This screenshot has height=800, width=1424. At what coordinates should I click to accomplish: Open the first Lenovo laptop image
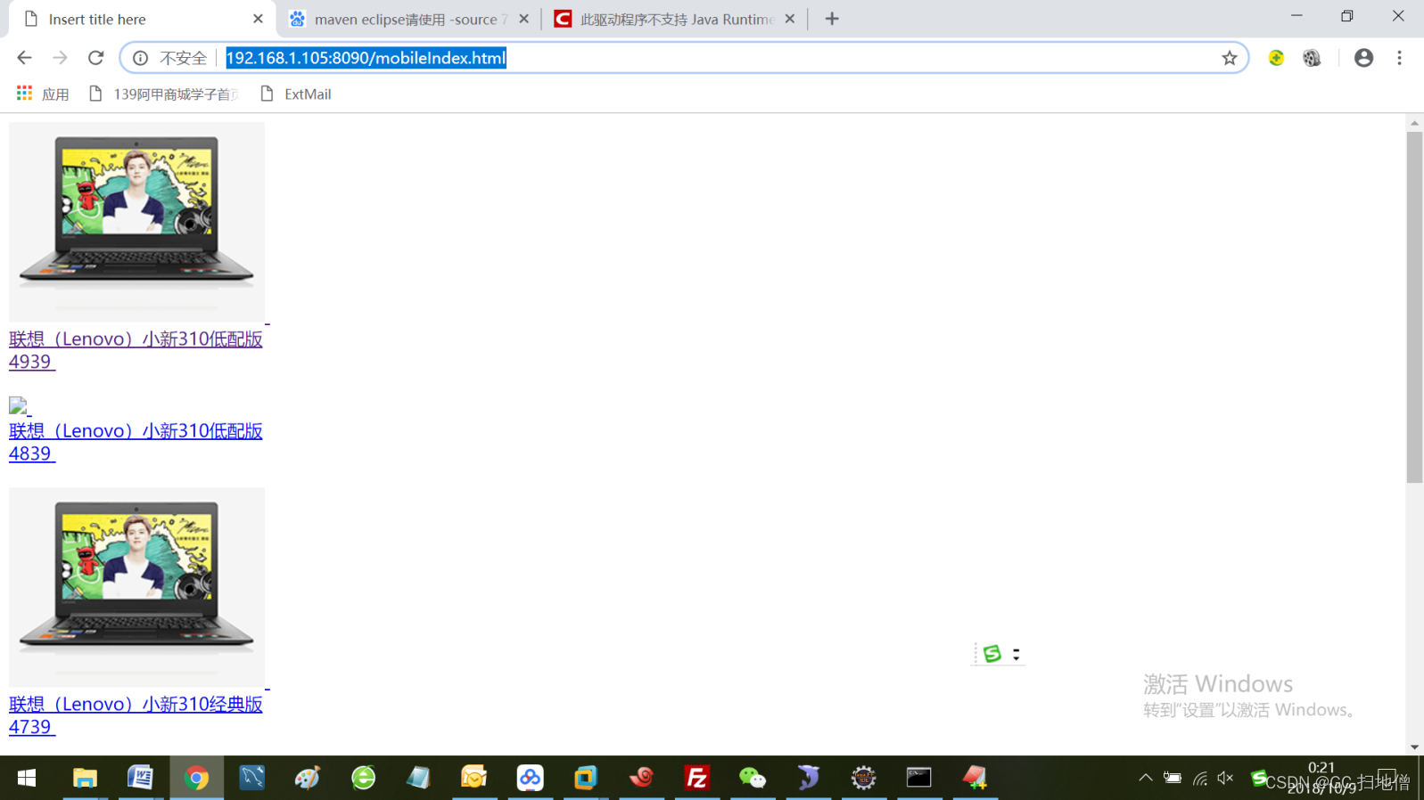136,222
